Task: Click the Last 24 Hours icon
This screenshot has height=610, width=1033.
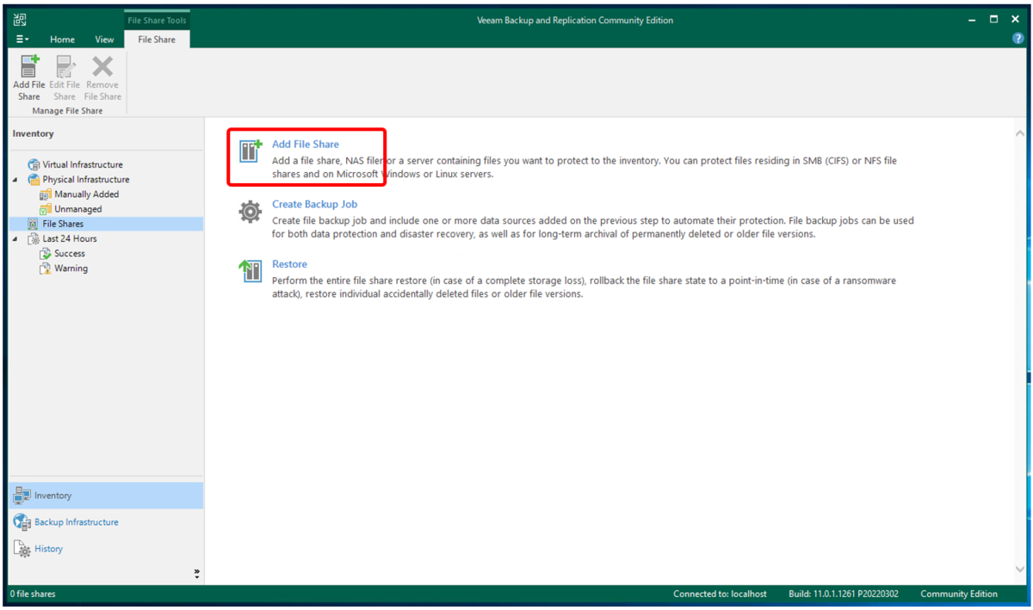Action: click(x=34, y=239)
